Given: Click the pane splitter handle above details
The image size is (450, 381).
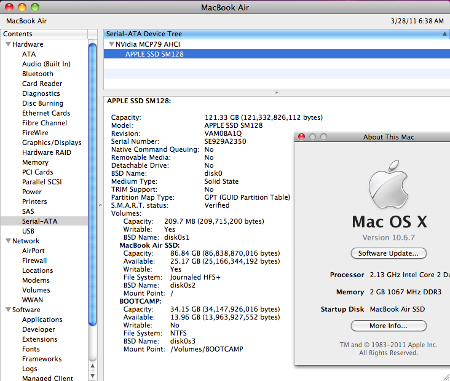Looking at the screenshot, I should click(x=277, y=93).
